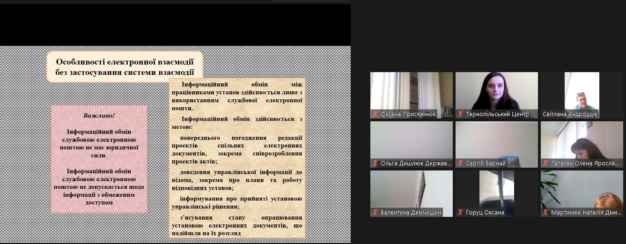626x244 pixels.
Task: Click paragraph "з'ясування стану опрацювання"
Action: tap(237, 225)
